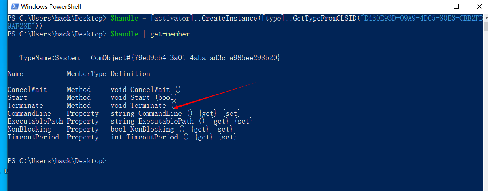Select the CancelWait method name

(x=27, y=90)
